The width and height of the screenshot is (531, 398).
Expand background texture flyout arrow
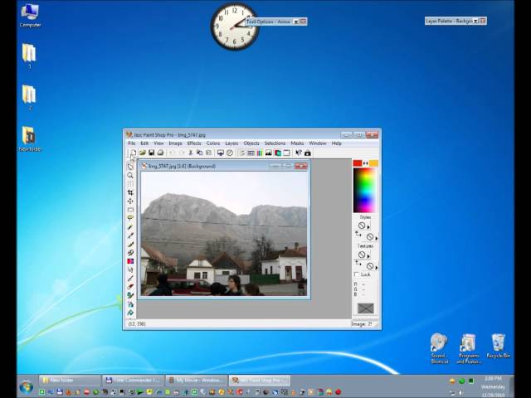(x=377, y=267)
